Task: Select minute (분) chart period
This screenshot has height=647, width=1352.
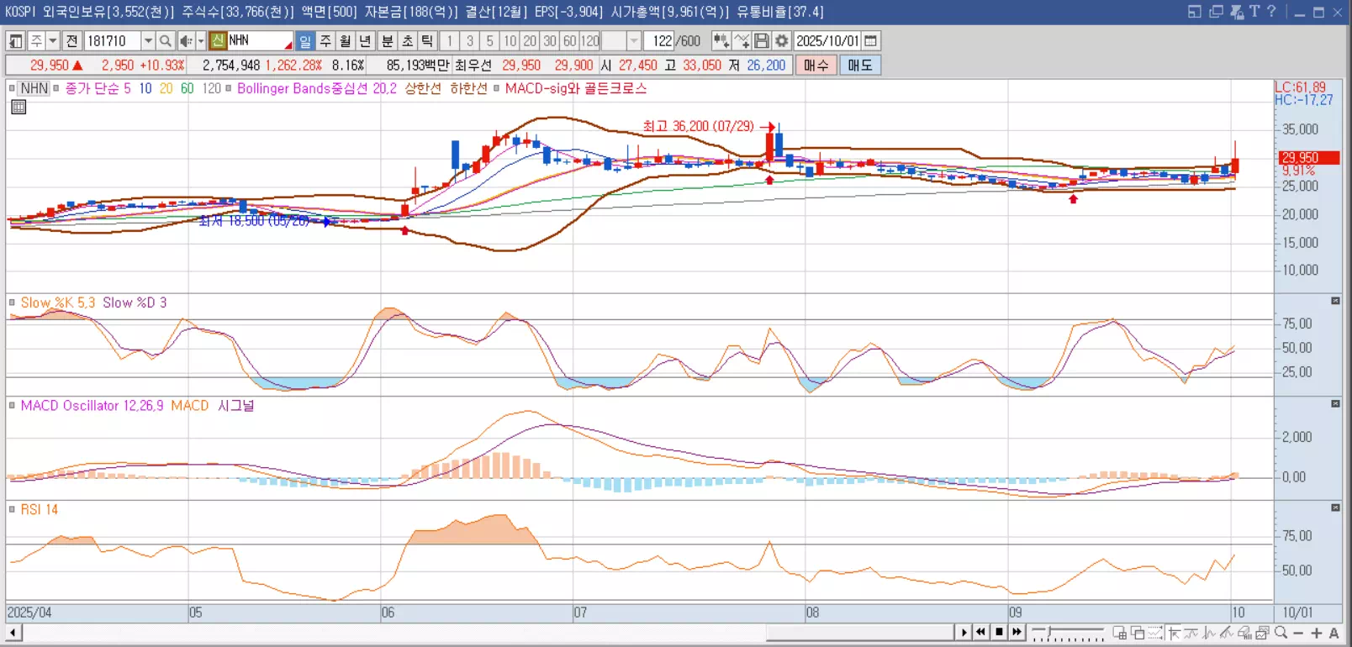Action: pos(387,40)
